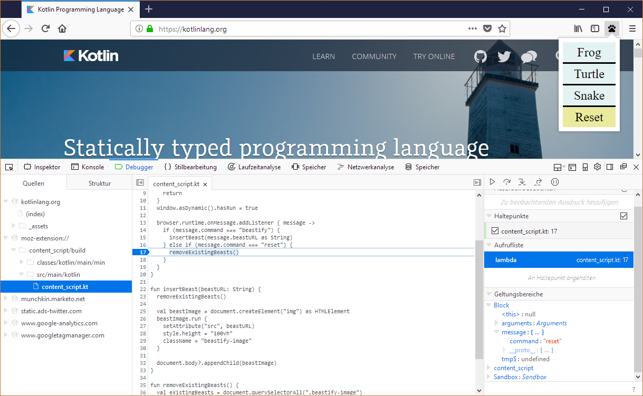
Task: Open the LEARN navigation link
Action: (x=324, y=56)
